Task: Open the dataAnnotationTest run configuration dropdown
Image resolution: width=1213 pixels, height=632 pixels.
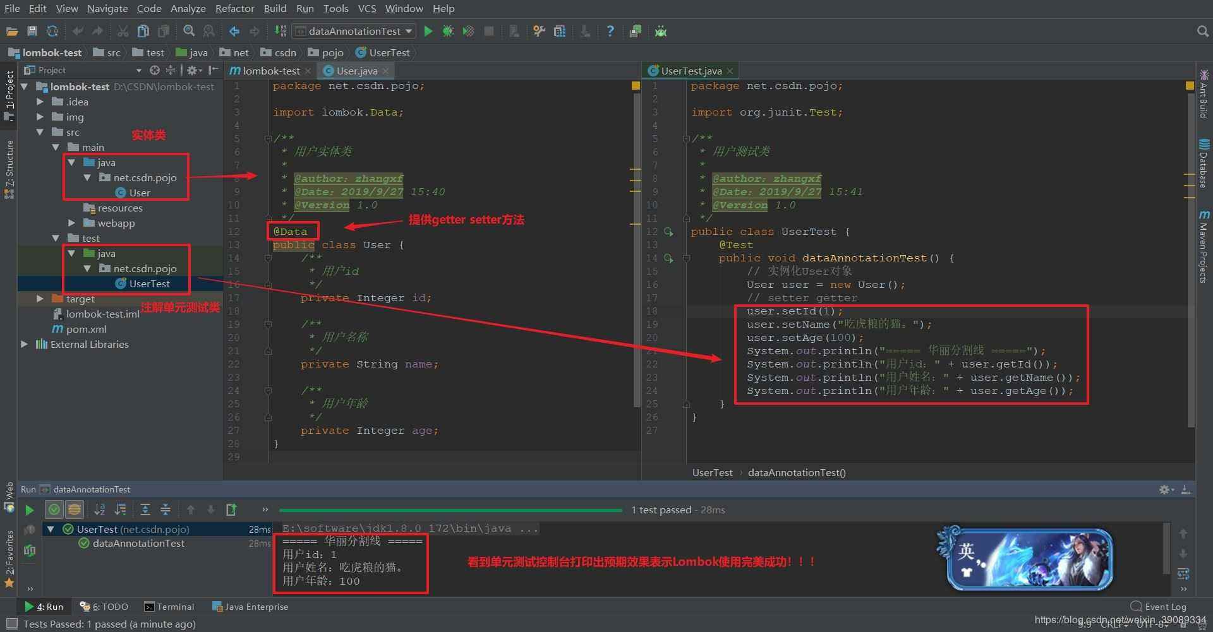Action: click(x=354, y=31)
